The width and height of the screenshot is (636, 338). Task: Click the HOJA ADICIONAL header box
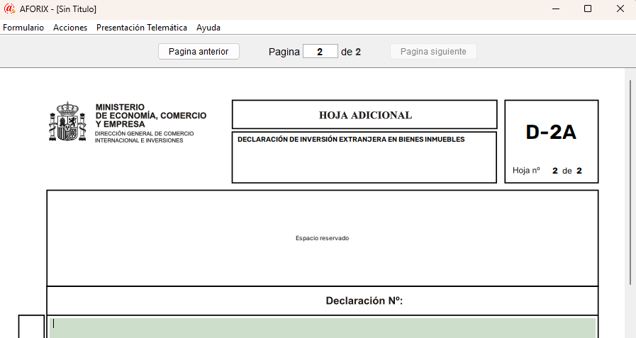pyautogui.click(x=364, y=115)
